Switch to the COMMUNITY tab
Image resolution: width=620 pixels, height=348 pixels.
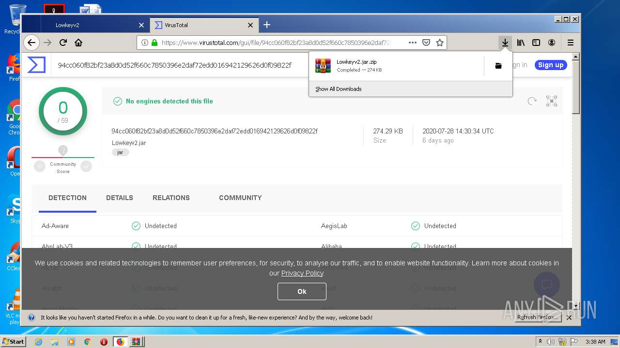[240, 198]
